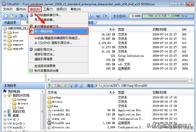The image size is (196, 132).
Task: Select the file(D:) drive in local tree
Action: (19, 123)
